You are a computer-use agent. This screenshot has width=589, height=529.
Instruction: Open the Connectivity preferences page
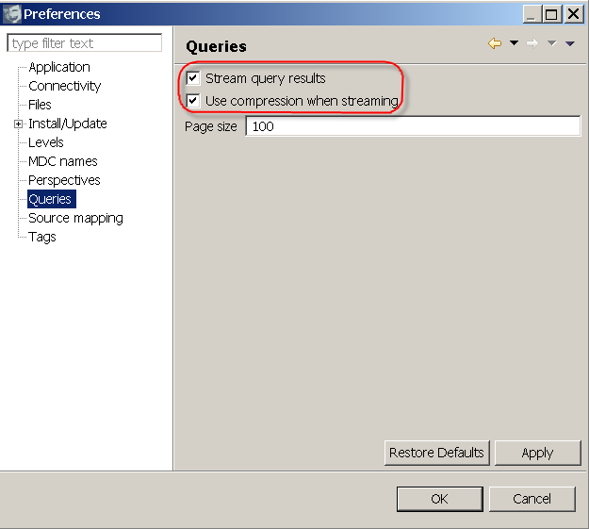pyautogui.click(x=65, y=86)
